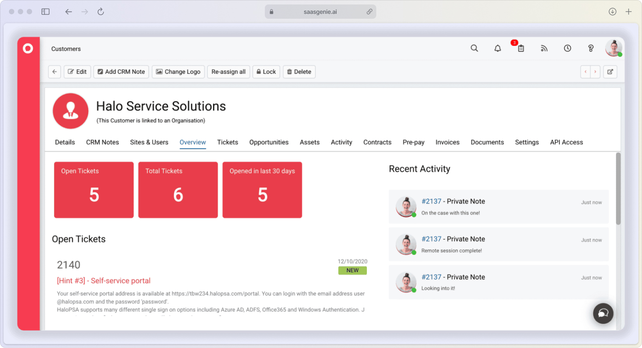The width and height of the screenshot is (642, 348).
Task: Click the Lock button
Action: [x=266, y=72]
